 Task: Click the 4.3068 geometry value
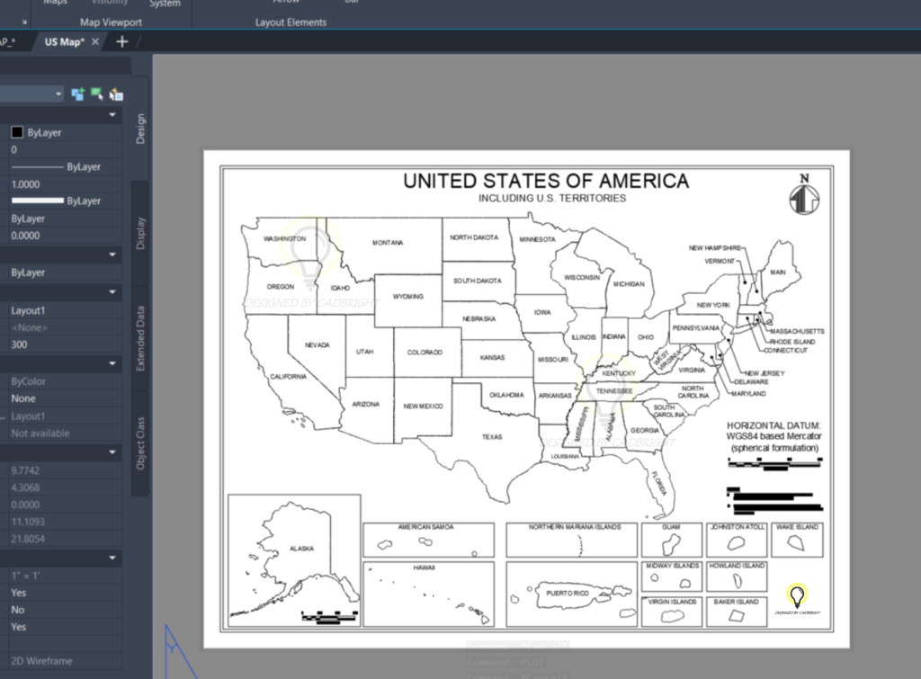25,487
